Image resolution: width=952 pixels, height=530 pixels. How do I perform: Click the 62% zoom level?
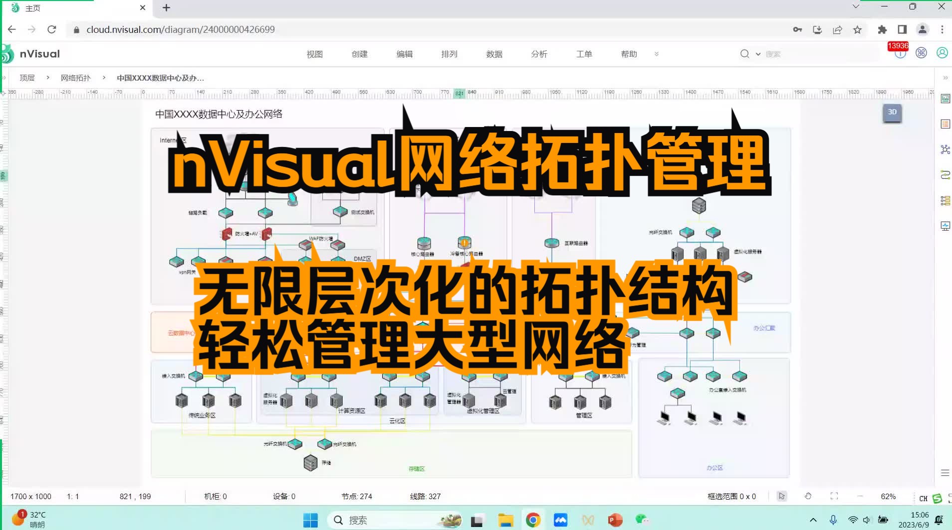pyautogui.click(x=888, y=496)
